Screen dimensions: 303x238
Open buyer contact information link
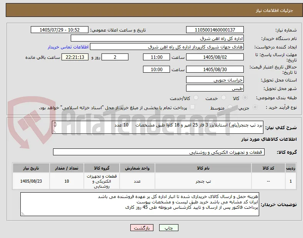[x=68, y=47]
